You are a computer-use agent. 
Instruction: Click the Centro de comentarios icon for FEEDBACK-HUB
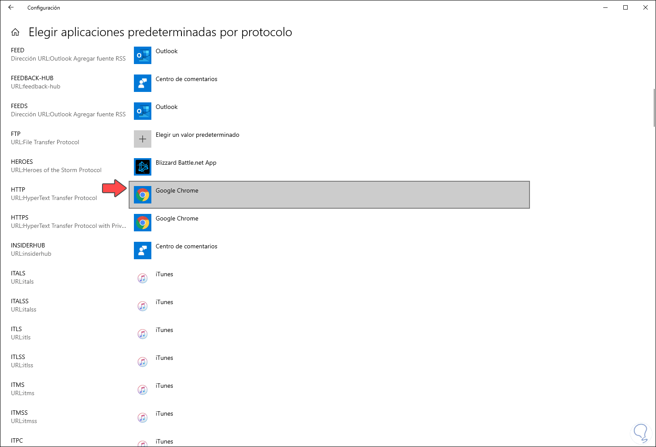click(x=143, y=83)
